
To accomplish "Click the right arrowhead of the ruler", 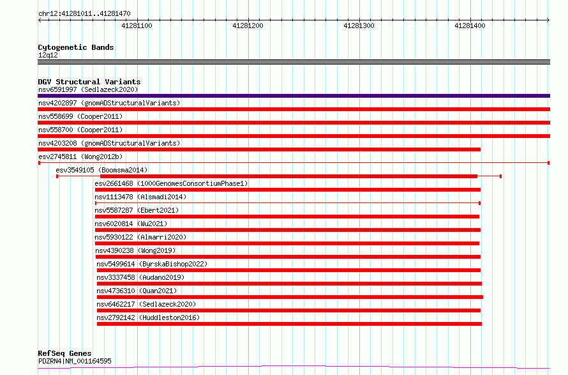I will (x=548, y=20).
